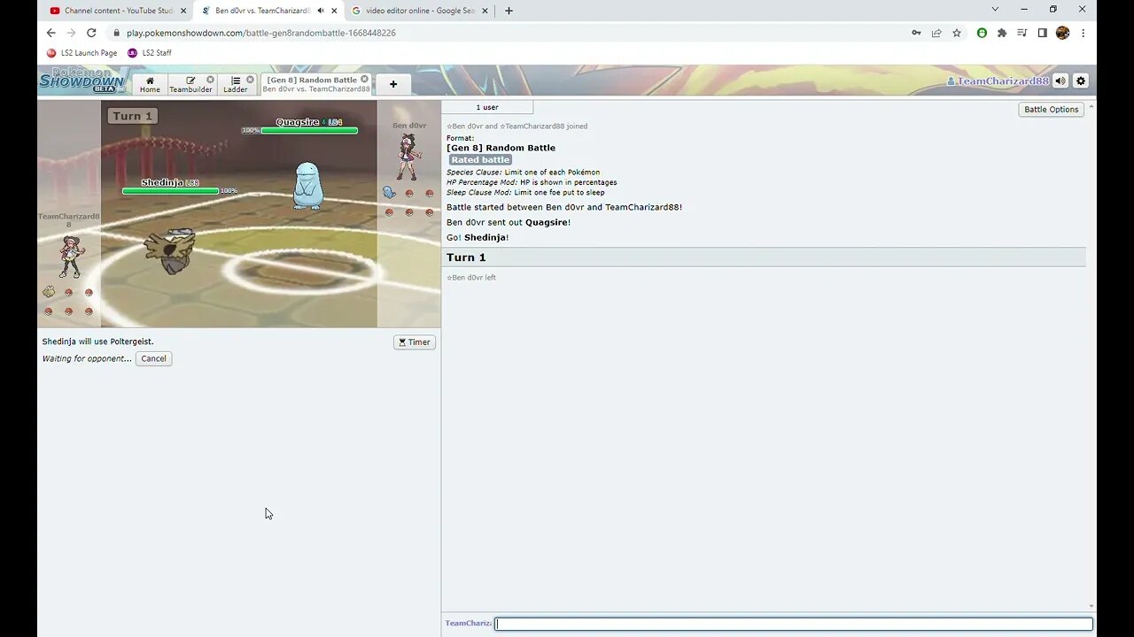
Task: View site information lock icon
Action: coord(116,33)
